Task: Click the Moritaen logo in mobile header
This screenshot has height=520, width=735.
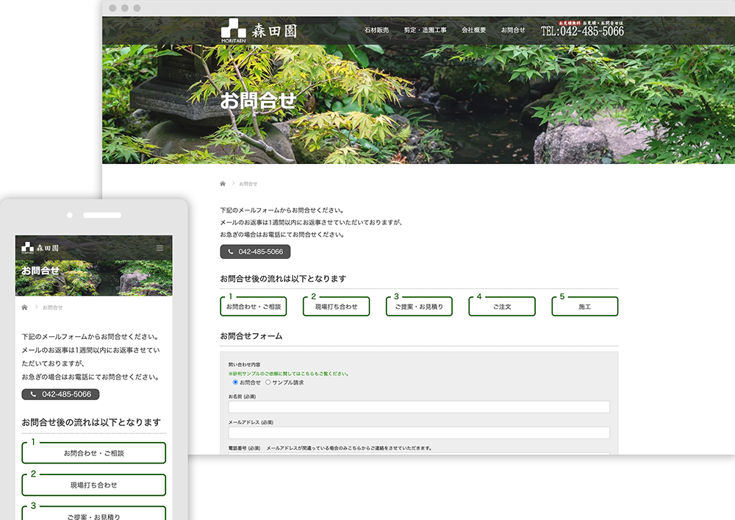Action: tap(40, 248)
